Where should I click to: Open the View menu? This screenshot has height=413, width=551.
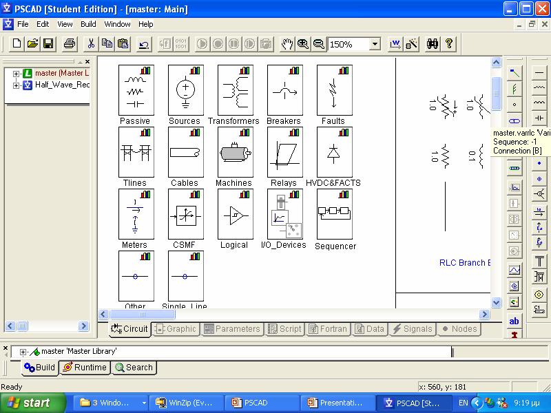coord(65,24)
